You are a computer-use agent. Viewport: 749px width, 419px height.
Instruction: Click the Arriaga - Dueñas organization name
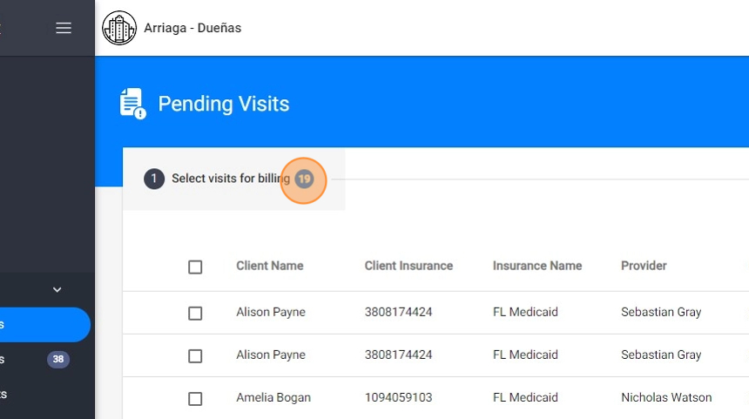coord(192,28)
